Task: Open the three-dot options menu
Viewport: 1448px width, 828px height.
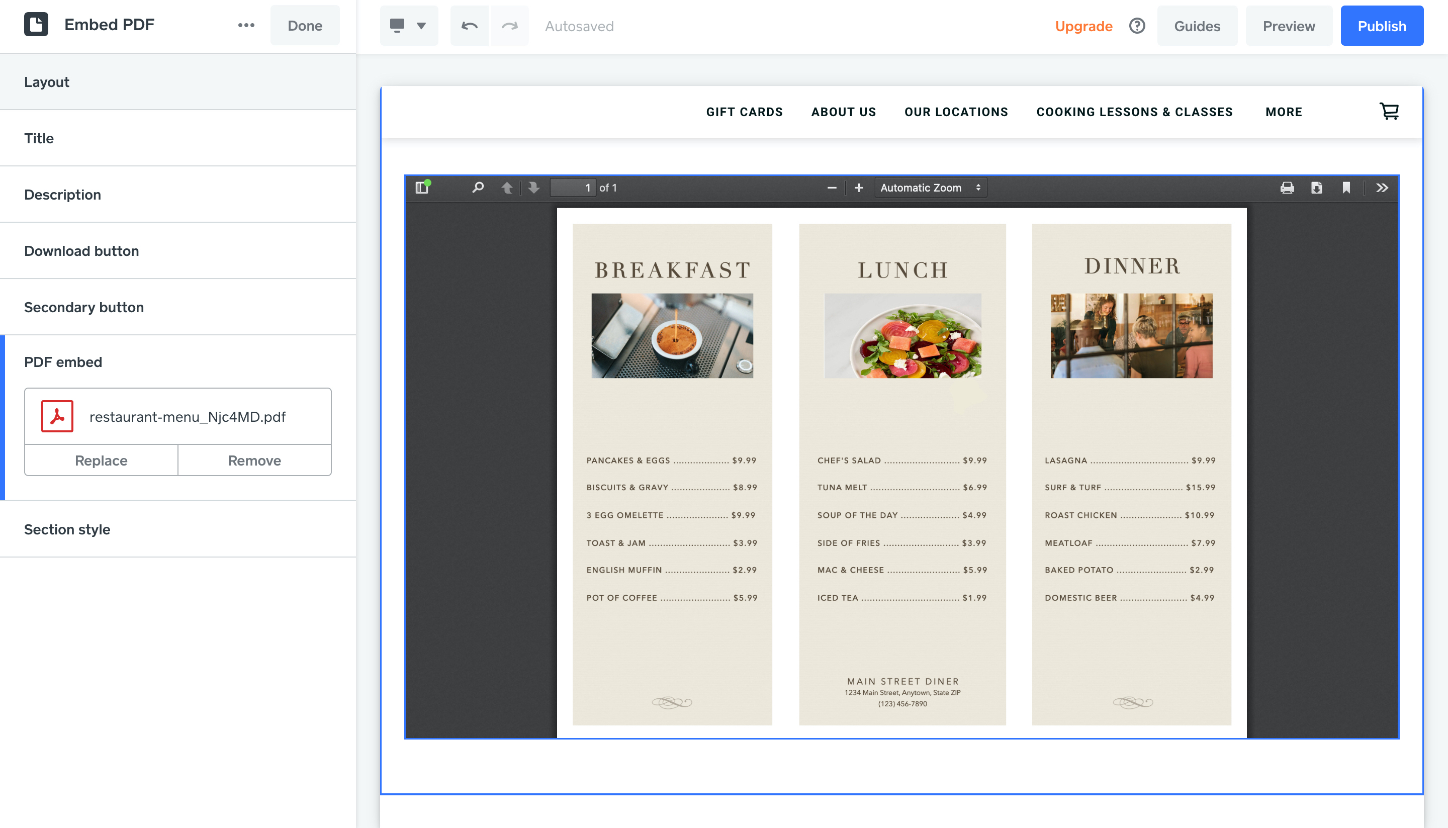Action: tap(246, 26)
